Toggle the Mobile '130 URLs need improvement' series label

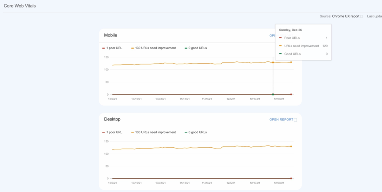click(155, 48)
